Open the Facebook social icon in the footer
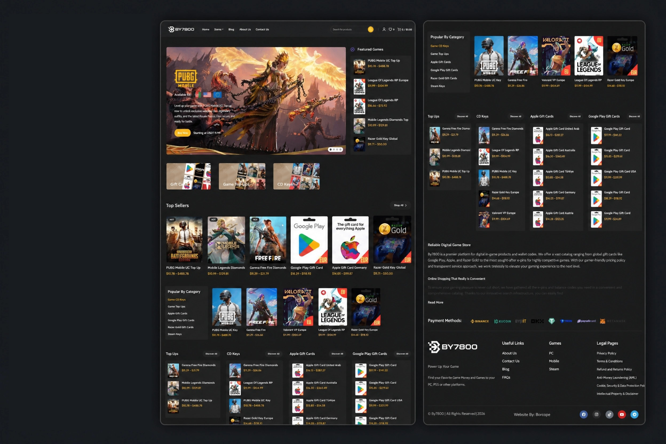The image size is (666, 444). click(x=584, y=415)
